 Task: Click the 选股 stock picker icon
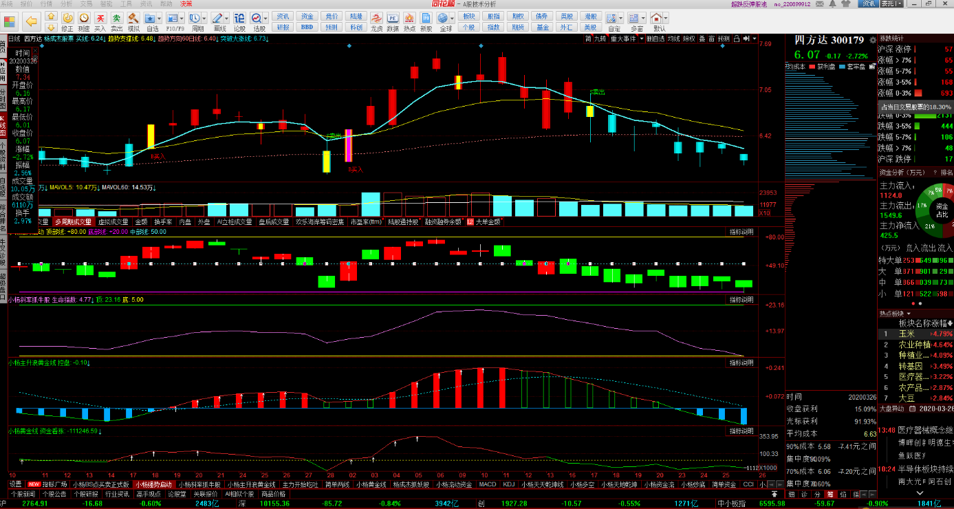(257, 18)
